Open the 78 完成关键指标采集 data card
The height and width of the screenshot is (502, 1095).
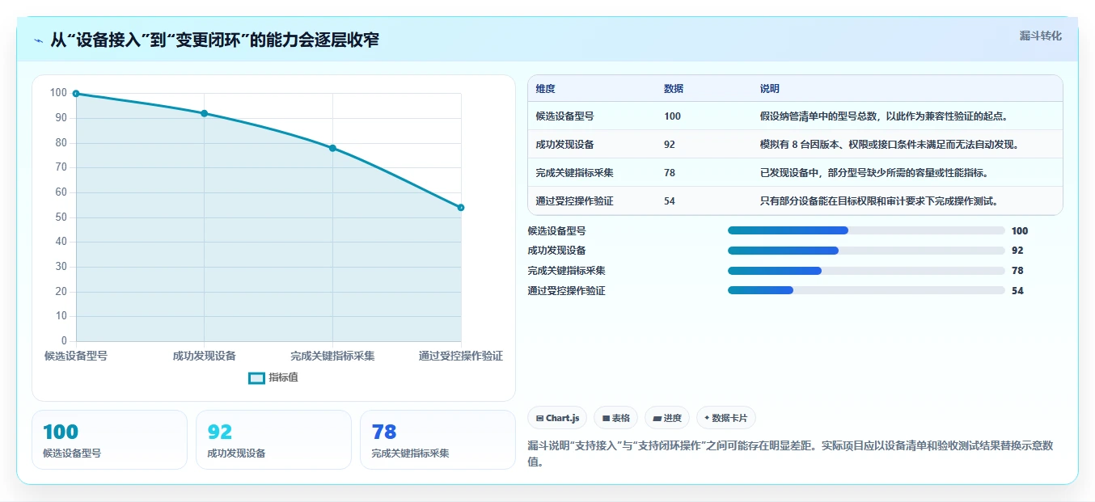tap(438, 440)
